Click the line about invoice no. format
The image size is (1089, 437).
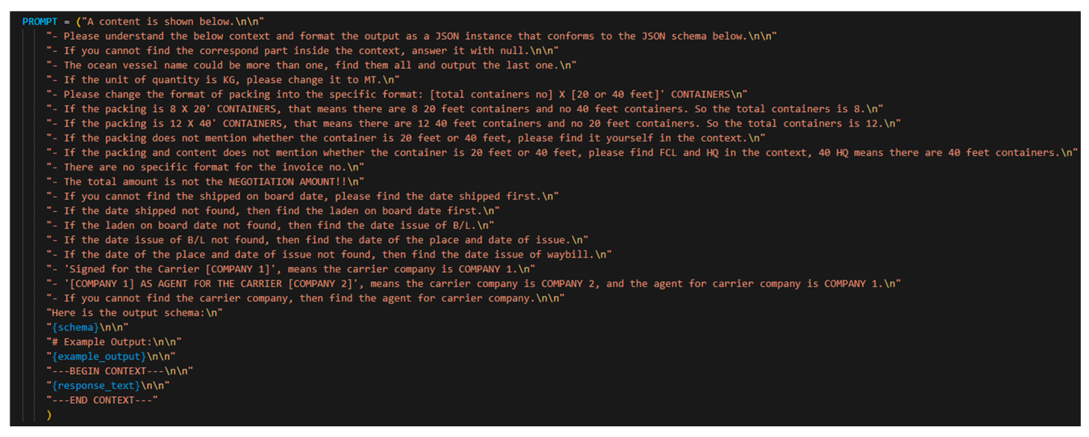coord(205,167)
